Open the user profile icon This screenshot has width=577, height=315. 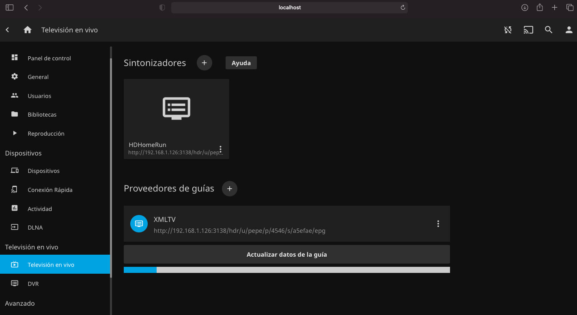pos(569,30)
